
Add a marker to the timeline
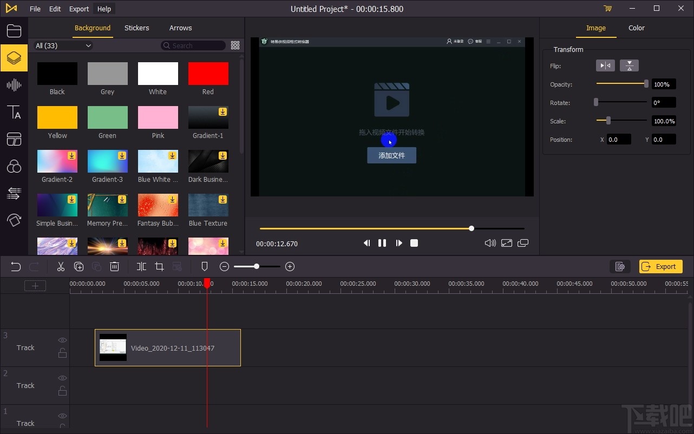pyautogui.click(x=204, y=266)
